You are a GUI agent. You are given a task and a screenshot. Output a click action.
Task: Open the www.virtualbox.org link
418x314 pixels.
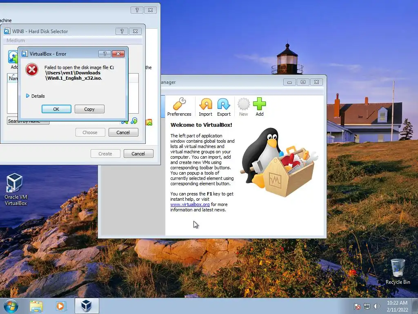[x=190, y=204]
